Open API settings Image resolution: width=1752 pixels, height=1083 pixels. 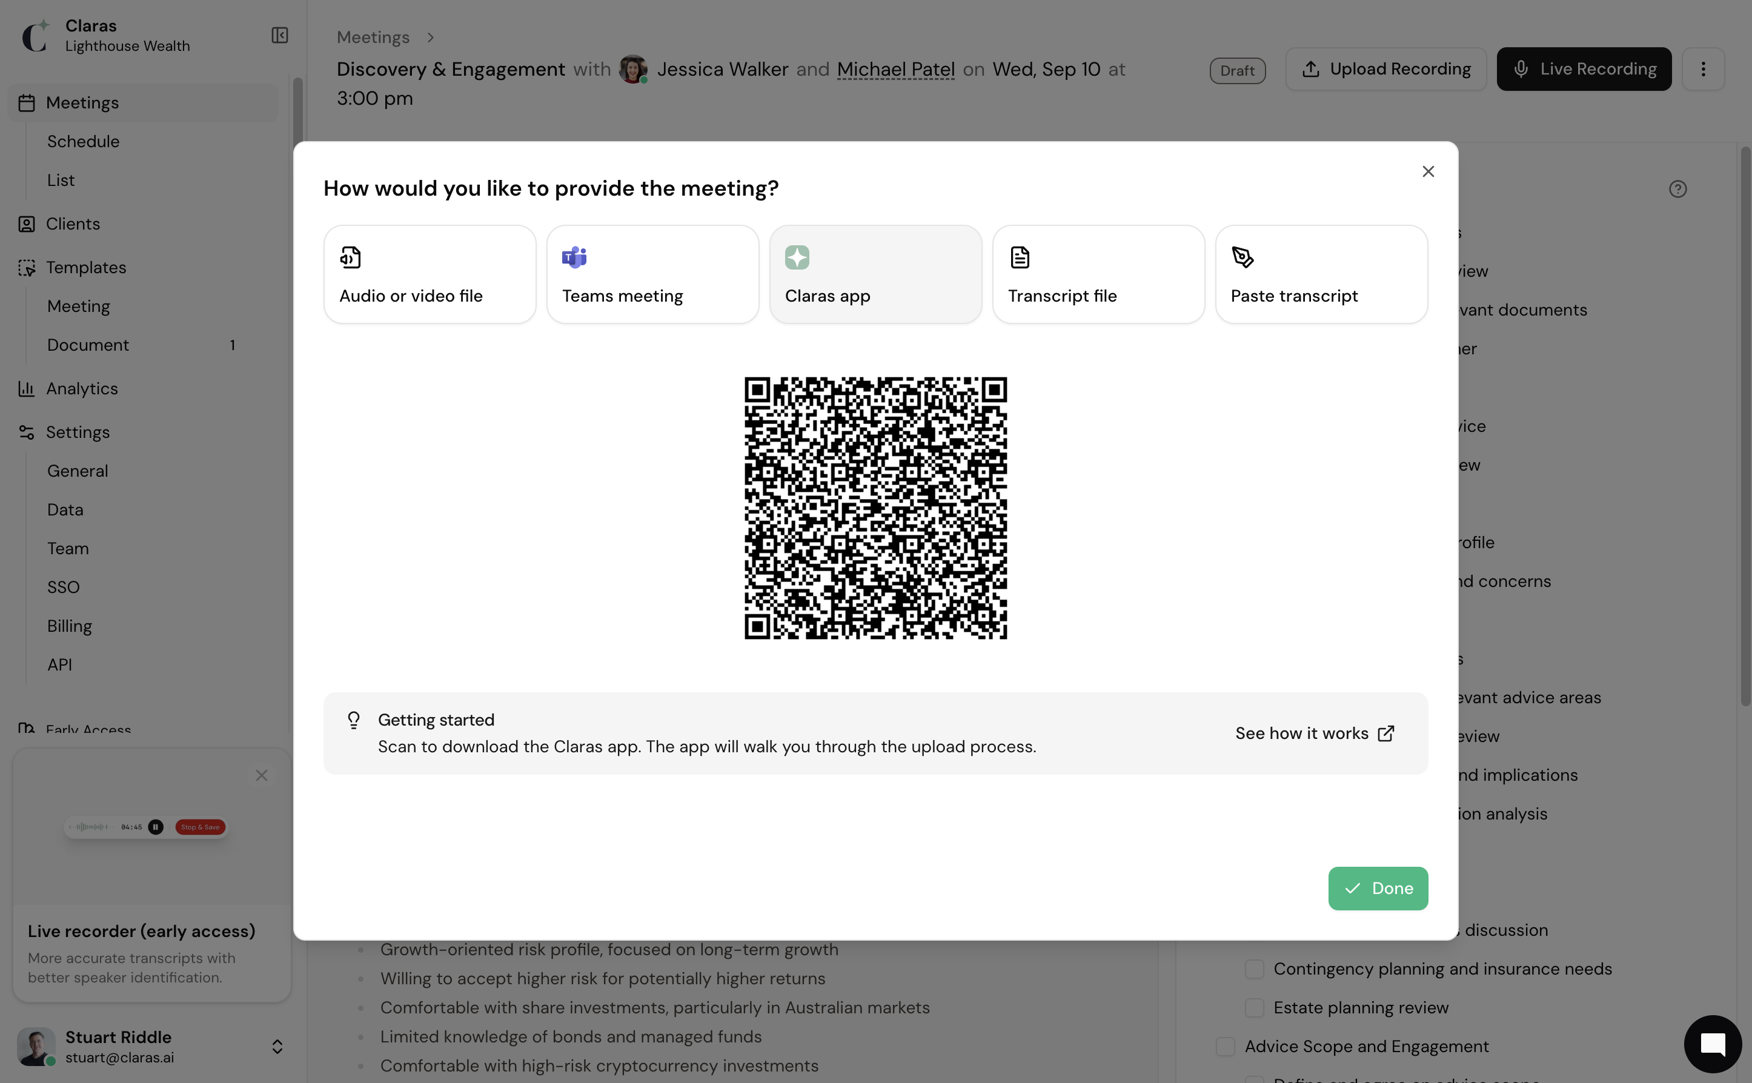(x=59, y=664)
